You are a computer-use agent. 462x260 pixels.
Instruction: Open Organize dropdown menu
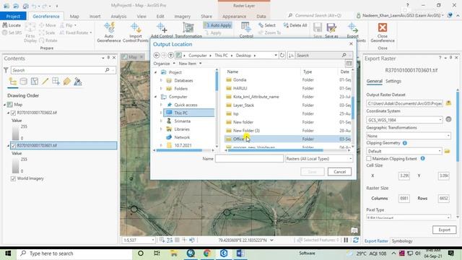[x=164, y=64]
